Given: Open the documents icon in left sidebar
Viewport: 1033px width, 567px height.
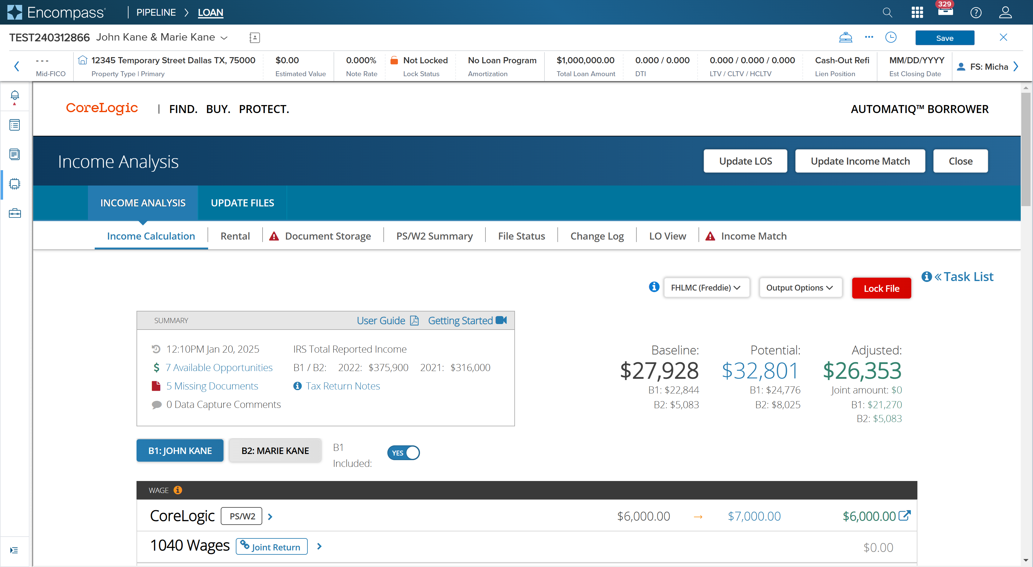Looking at the screenshot, I should click(14, 154).
